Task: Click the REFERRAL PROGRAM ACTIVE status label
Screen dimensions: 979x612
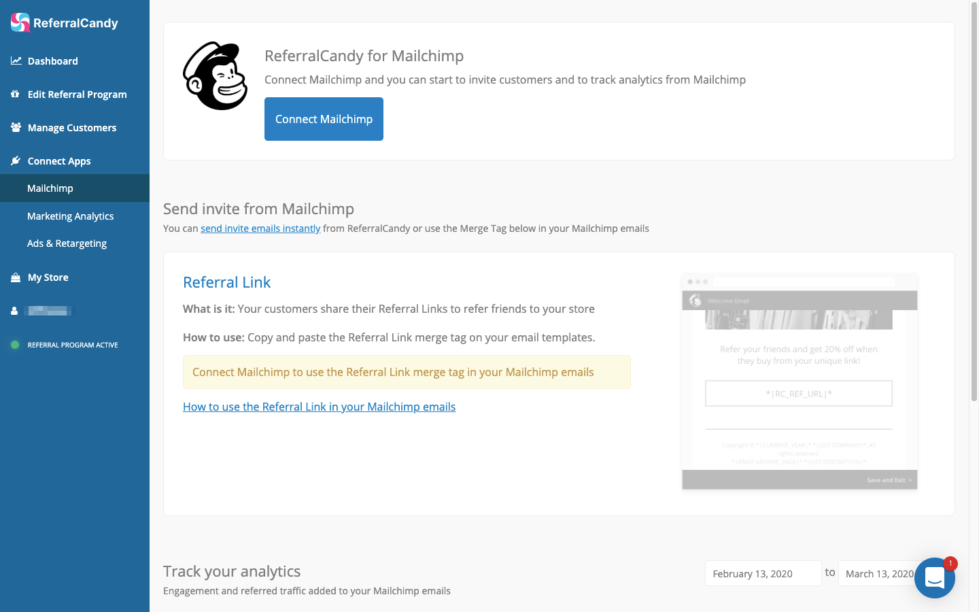Action: click(73, 345)
